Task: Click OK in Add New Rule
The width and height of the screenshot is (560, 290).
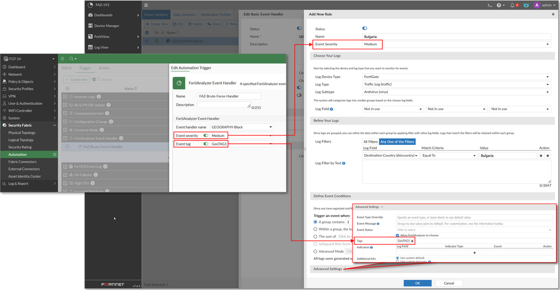Action: [418, 283]
